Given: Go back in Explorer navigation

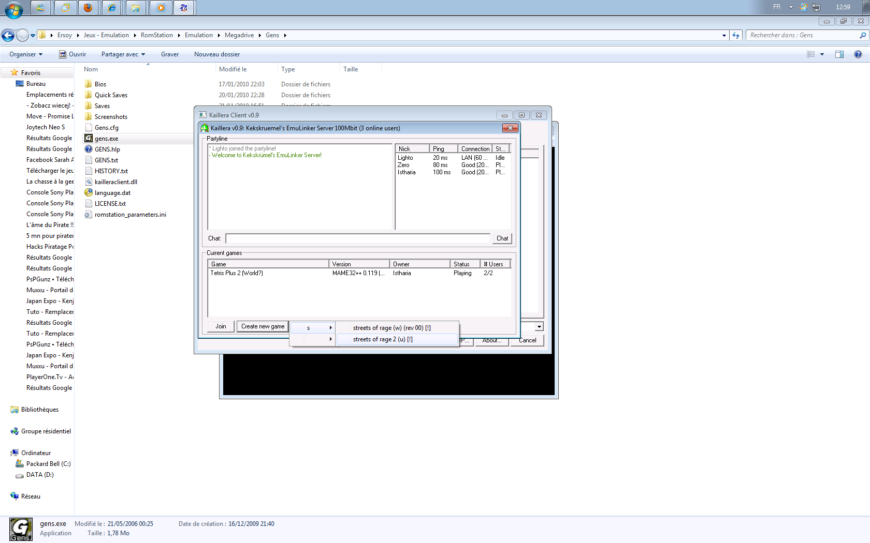Looking at the screenshot, I should 8,35.
